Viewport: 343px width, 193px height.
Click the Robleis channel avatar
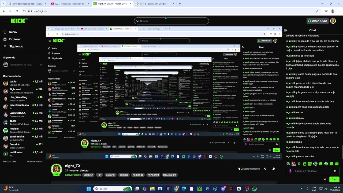click(6, 130)
